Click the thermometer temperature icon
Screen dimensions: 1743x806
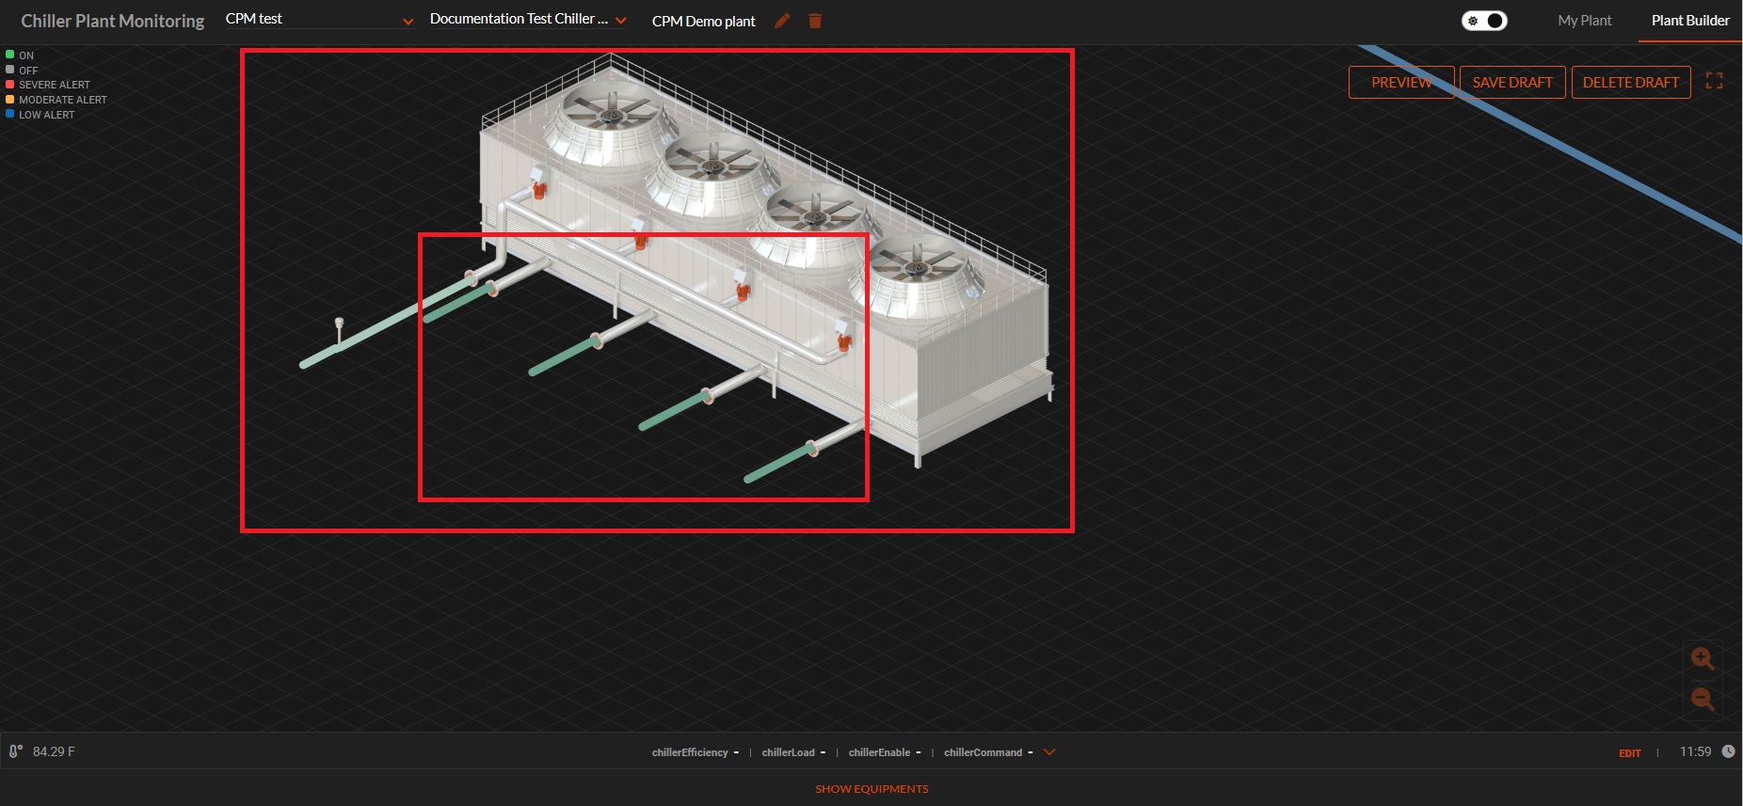(15, 751)
